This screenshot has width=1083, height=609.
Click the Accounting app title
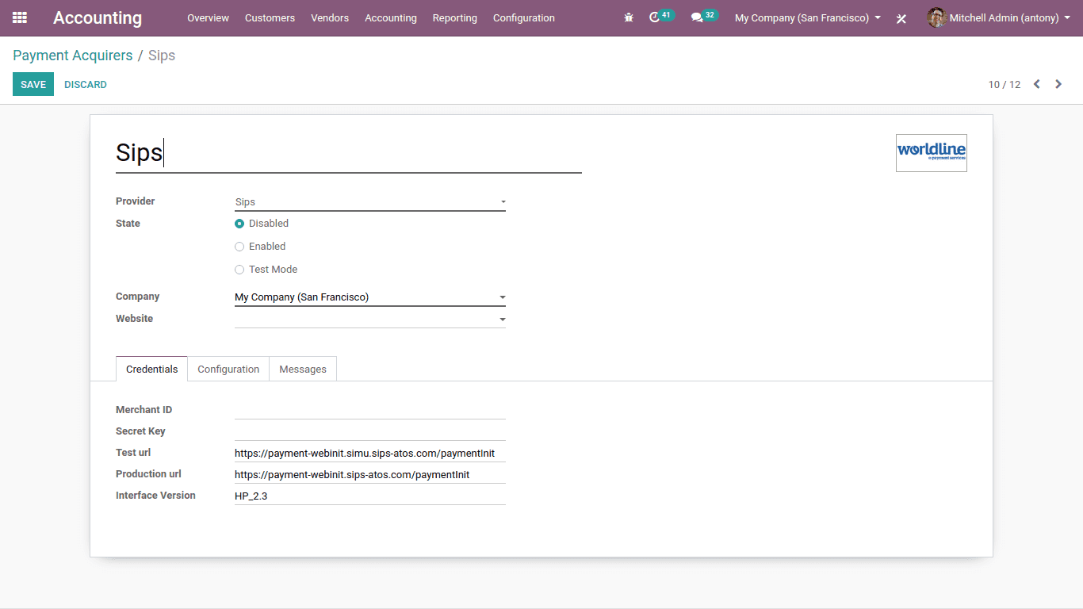coord(98,17)
